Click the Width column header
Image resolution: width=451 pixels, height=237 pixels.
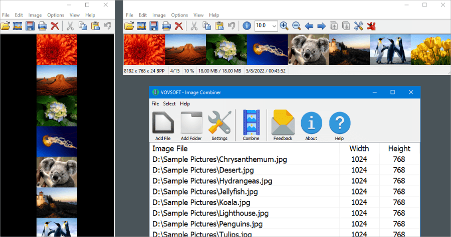(x=359, y=148)
